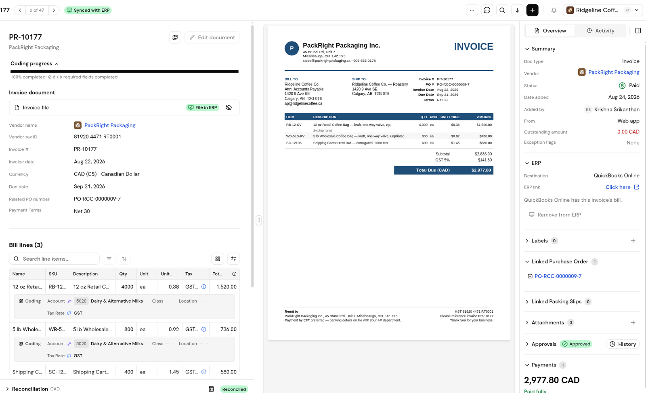Go to next document arrow
This screenshot has height=393, width=646.
[54, 10]
